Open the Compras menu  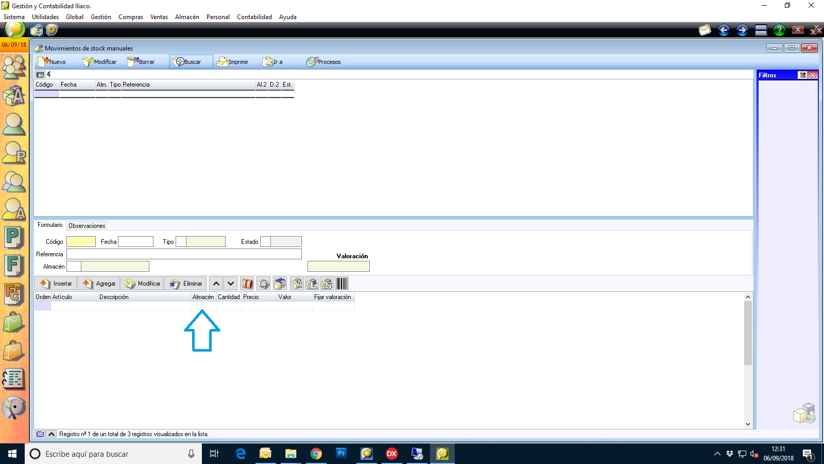(x=131, y=17)
